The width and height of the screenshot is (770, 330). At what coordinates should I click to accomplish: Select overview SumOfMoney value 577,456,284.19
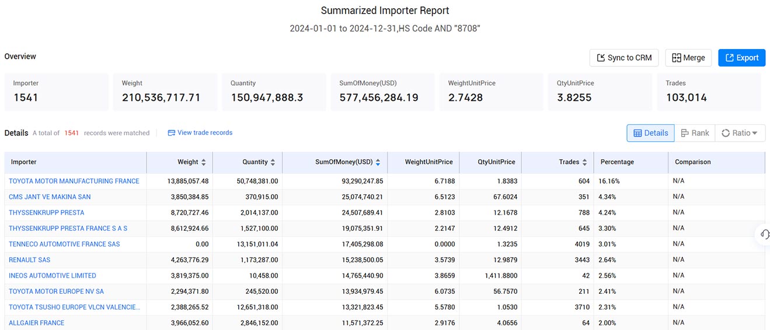379,97
